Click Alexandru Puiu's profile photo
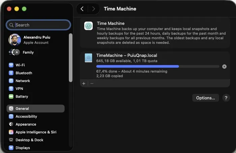This screenshot has width=236, height=153. point(14,40)
